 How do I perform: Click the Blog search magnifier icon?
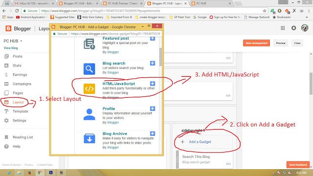point(89,69)
